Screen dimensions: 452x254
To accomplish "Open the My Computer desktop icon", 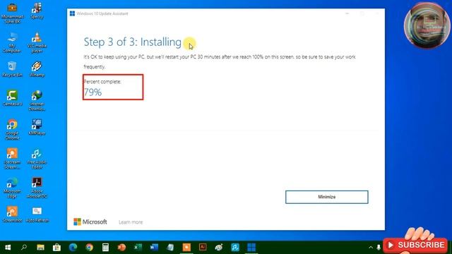I will pyautogui.click(x=12, y=42).
